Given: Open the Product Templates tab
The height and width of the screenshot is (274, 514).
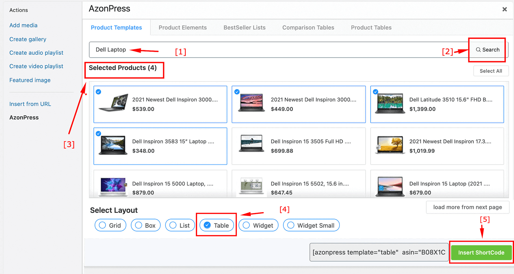Looking at the screenshot, I should tap(116, 28).
